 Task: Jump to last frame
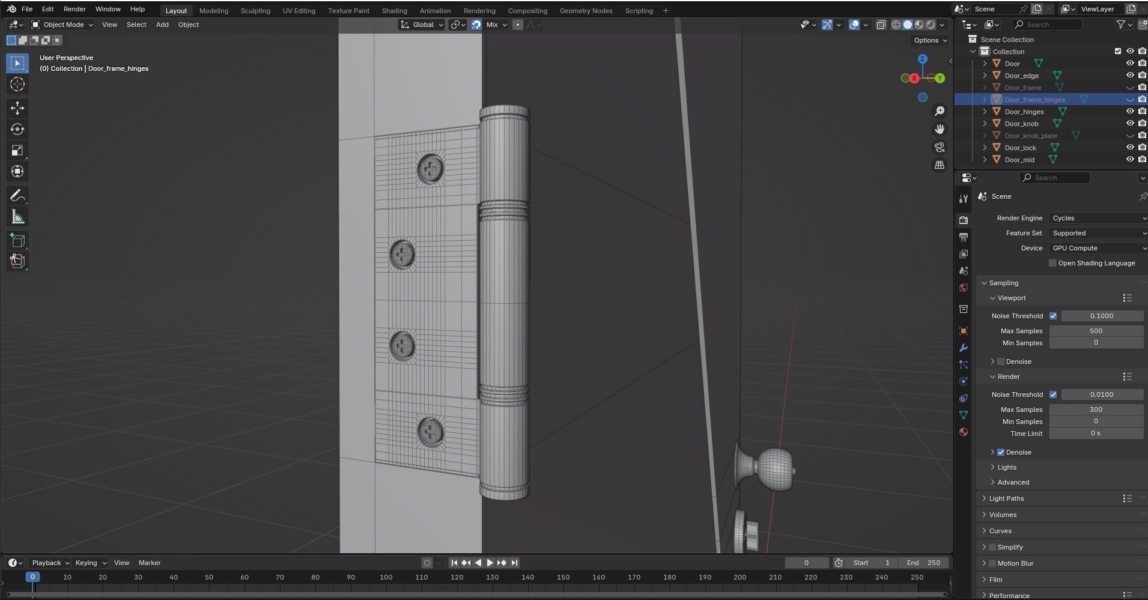click(x=514, y=563)
